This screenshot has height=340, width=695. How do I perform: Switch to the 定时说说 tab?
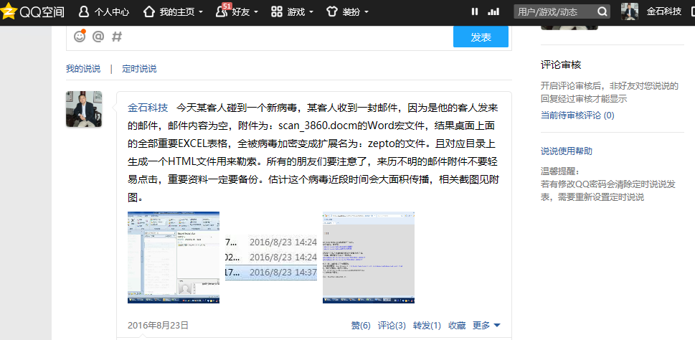tap(139, 69)
